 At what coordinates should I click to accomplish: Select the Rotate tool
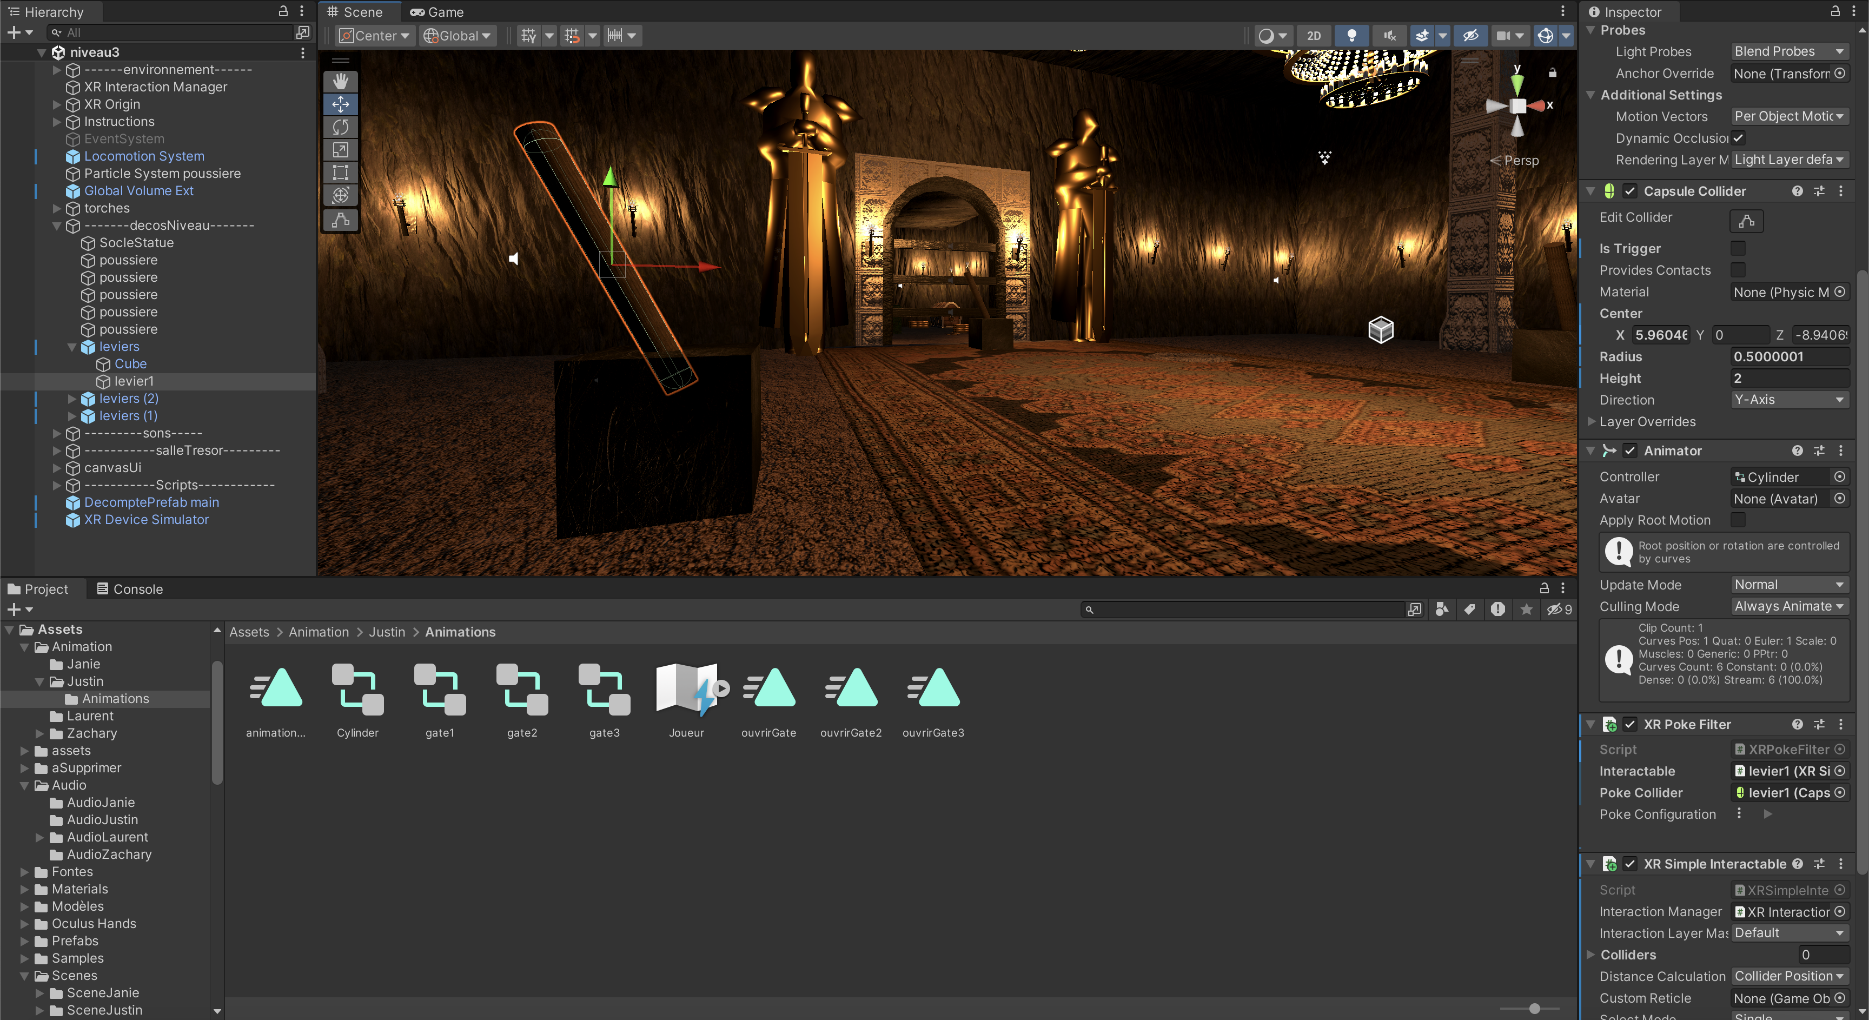340,127
